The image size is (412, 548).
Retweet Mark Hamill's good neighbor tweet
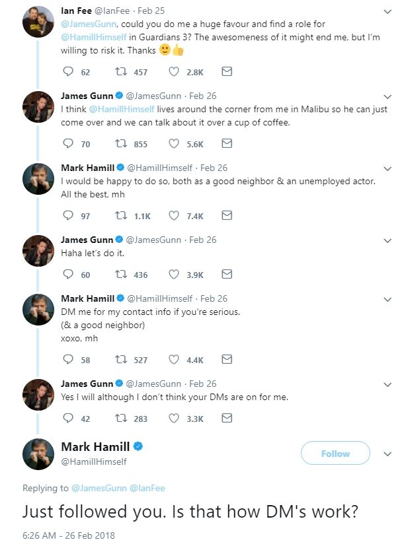(x=120, y=215)
